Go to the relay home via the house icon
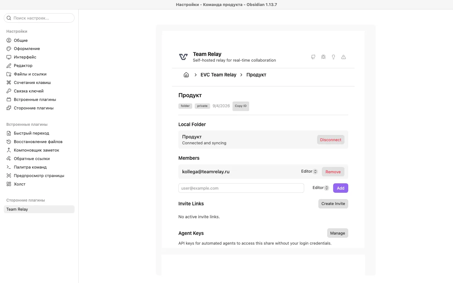Screen dimensions: 453x283 [x=186, y=75]
